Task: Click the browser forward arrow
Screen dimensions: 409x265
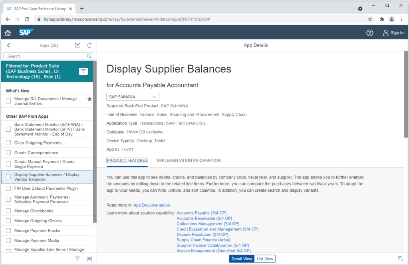Action: point(17,19)
